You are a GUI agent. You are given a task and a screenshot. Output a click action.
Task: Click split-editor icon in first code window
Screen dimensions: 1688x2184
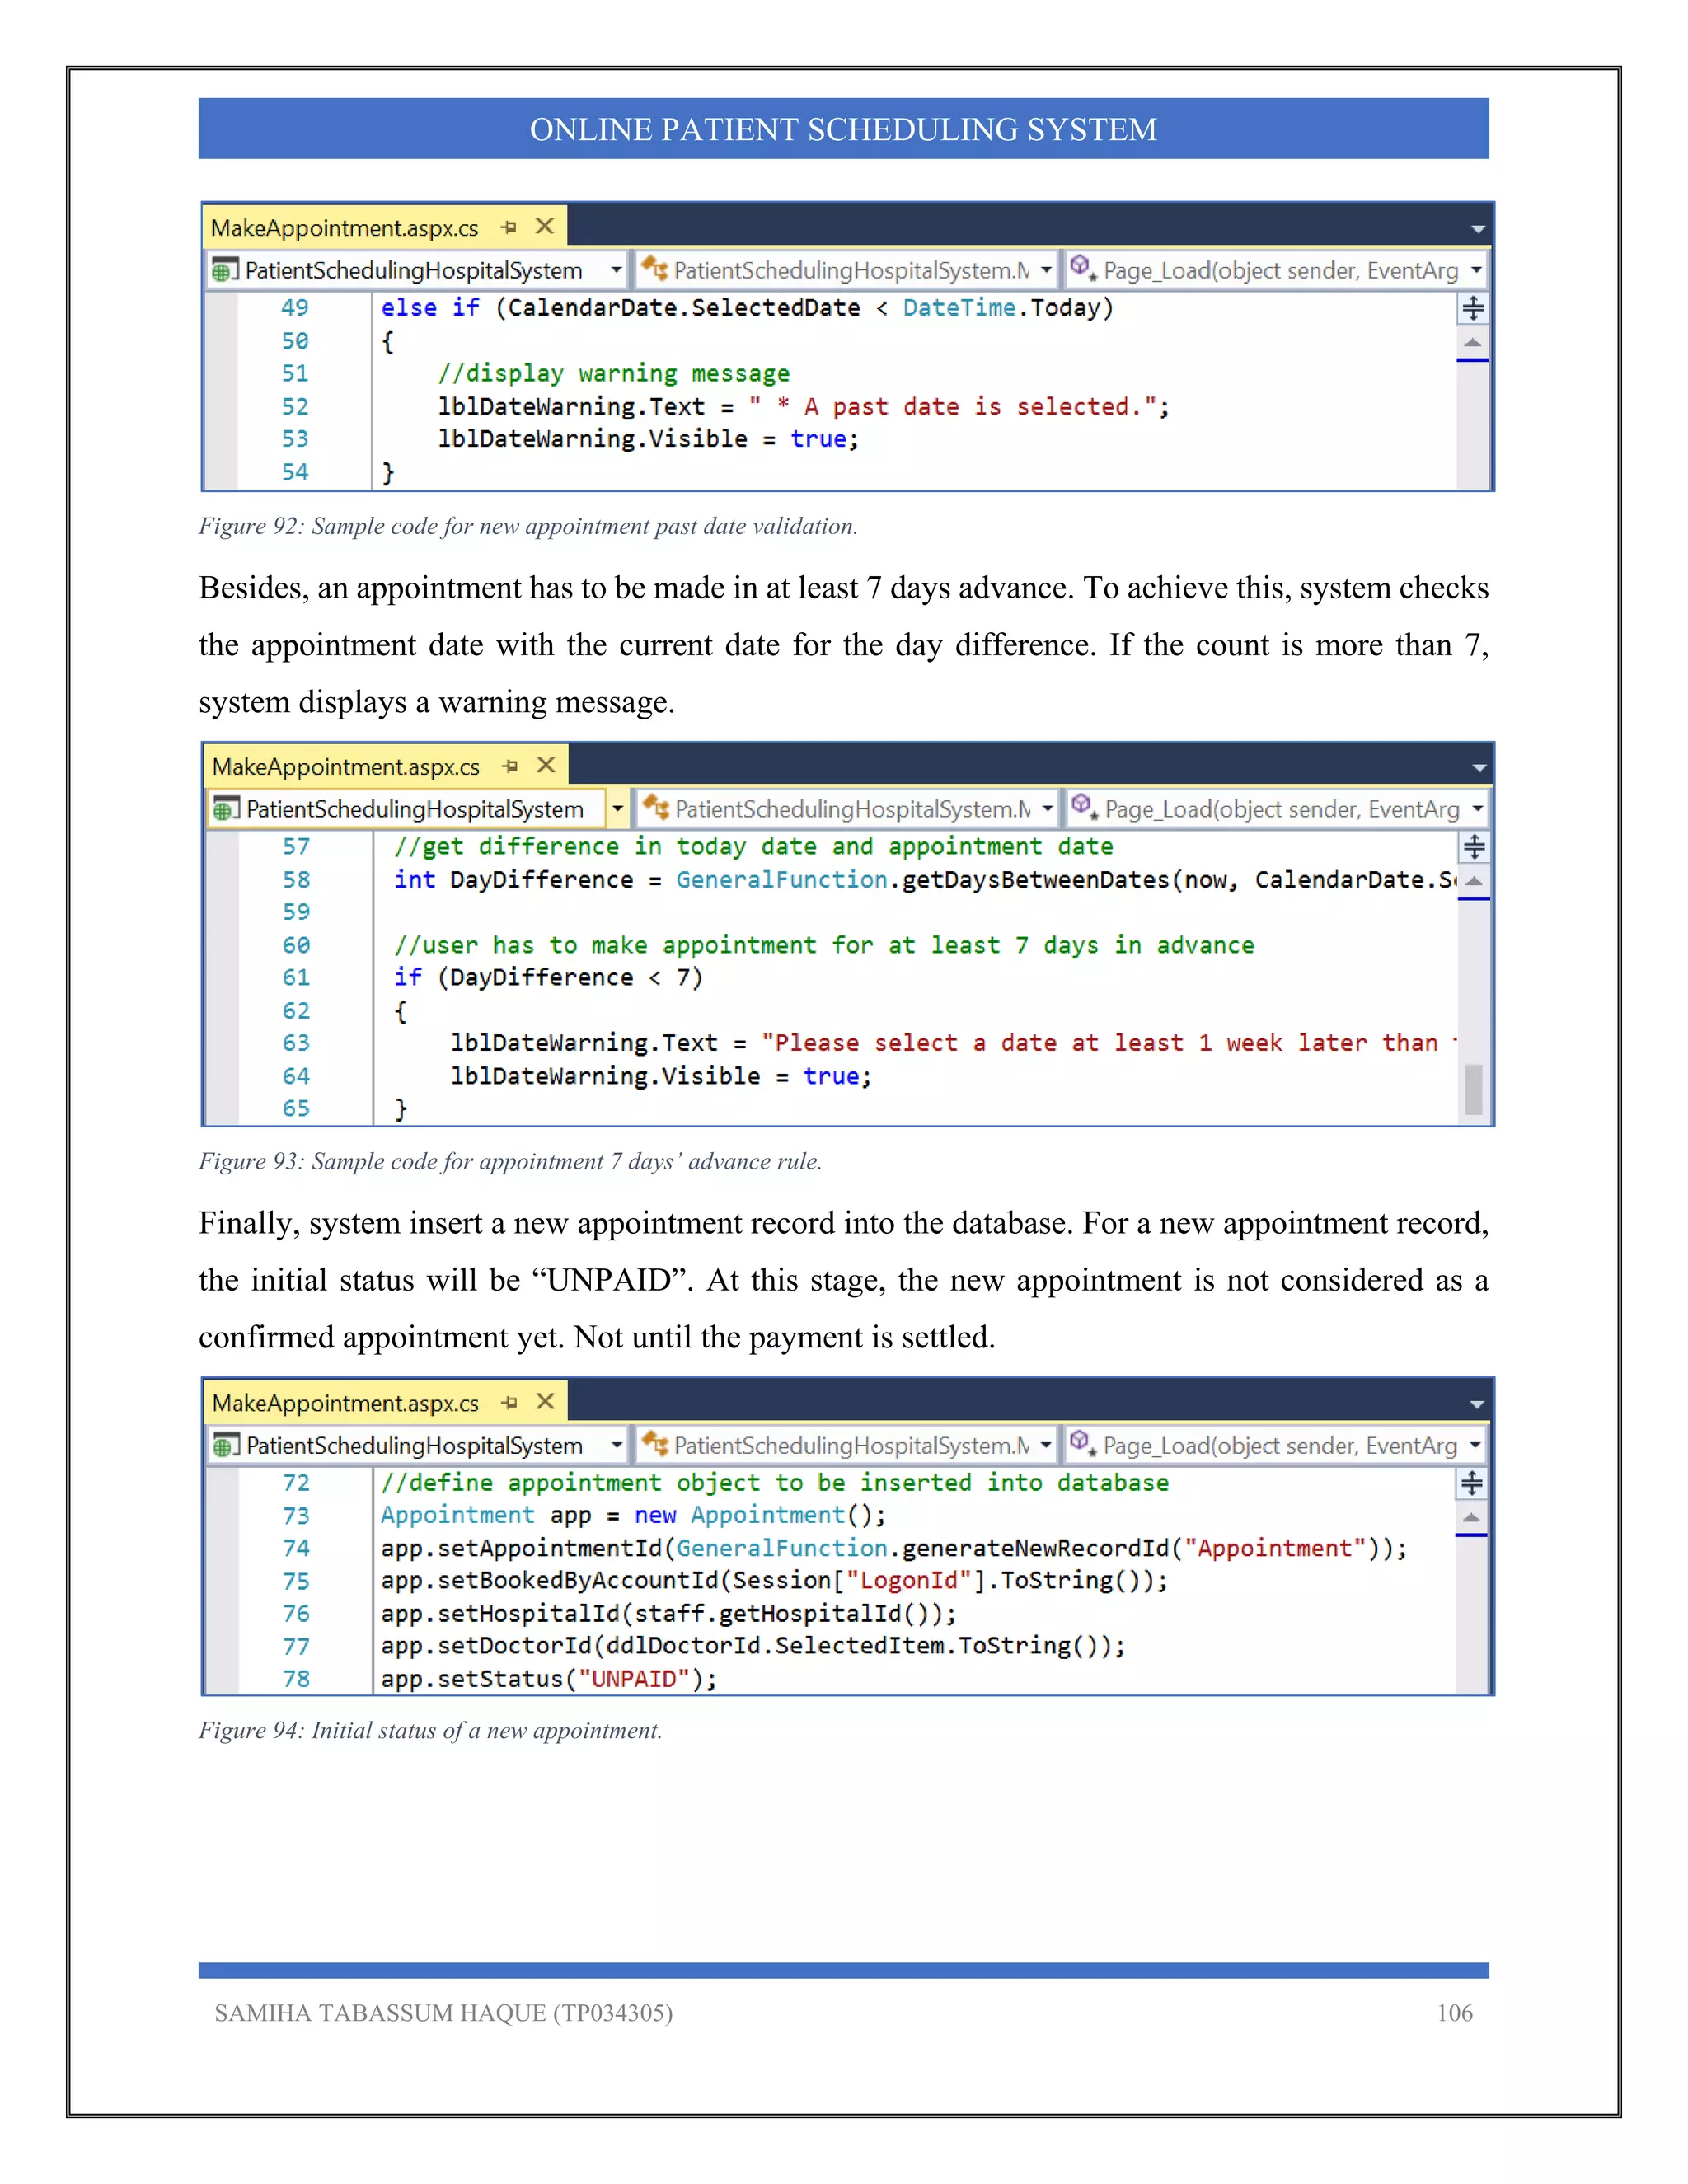pyautogui.click(x=1472, y=308)
